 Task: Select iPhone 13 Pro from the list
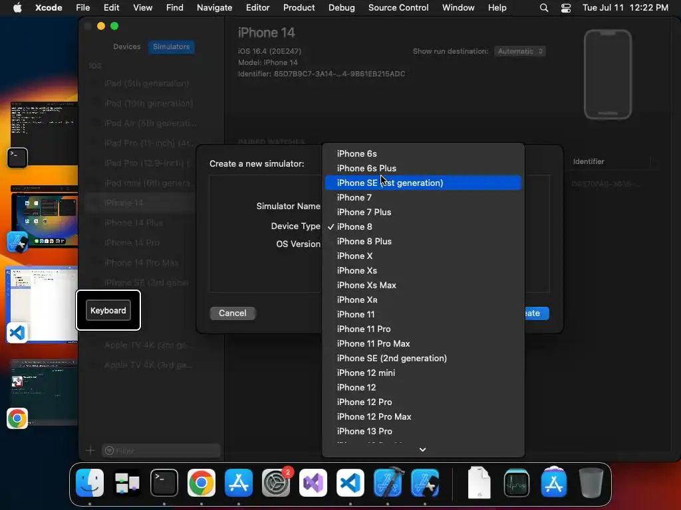tap(423, 432)
